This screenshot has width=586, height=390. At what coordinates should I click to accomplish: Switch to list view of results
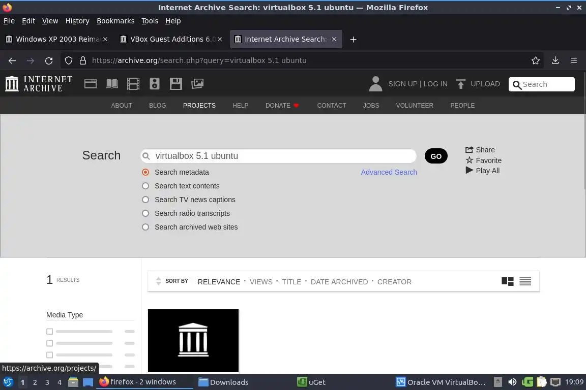[x=525, y=281]
